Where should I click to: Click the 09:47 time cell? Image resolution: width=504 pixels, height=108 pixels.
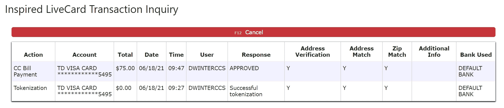[x=176, y=68]
